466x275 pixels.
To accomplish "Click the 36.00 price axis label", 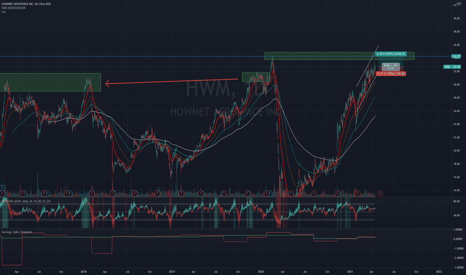I will tap(456, 45).
